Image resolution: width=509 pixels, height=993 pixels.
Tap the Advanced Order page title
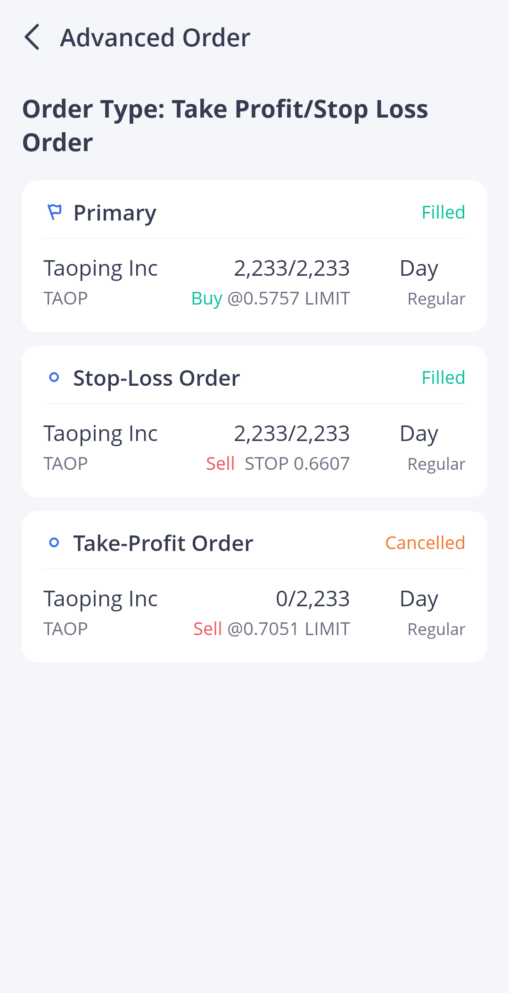(155, 38)
